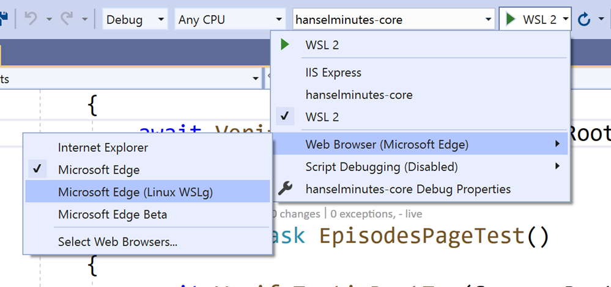Click the wrench icon for Debug Properties

(x=285, y=189)
